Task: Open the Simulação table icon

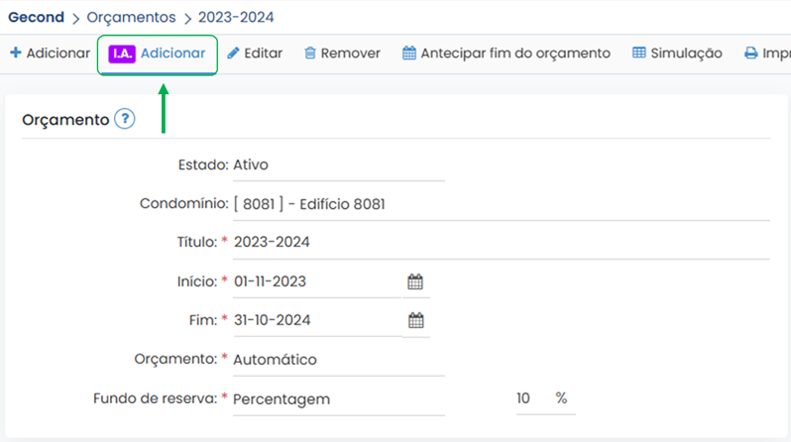Action: click(639, 54)
